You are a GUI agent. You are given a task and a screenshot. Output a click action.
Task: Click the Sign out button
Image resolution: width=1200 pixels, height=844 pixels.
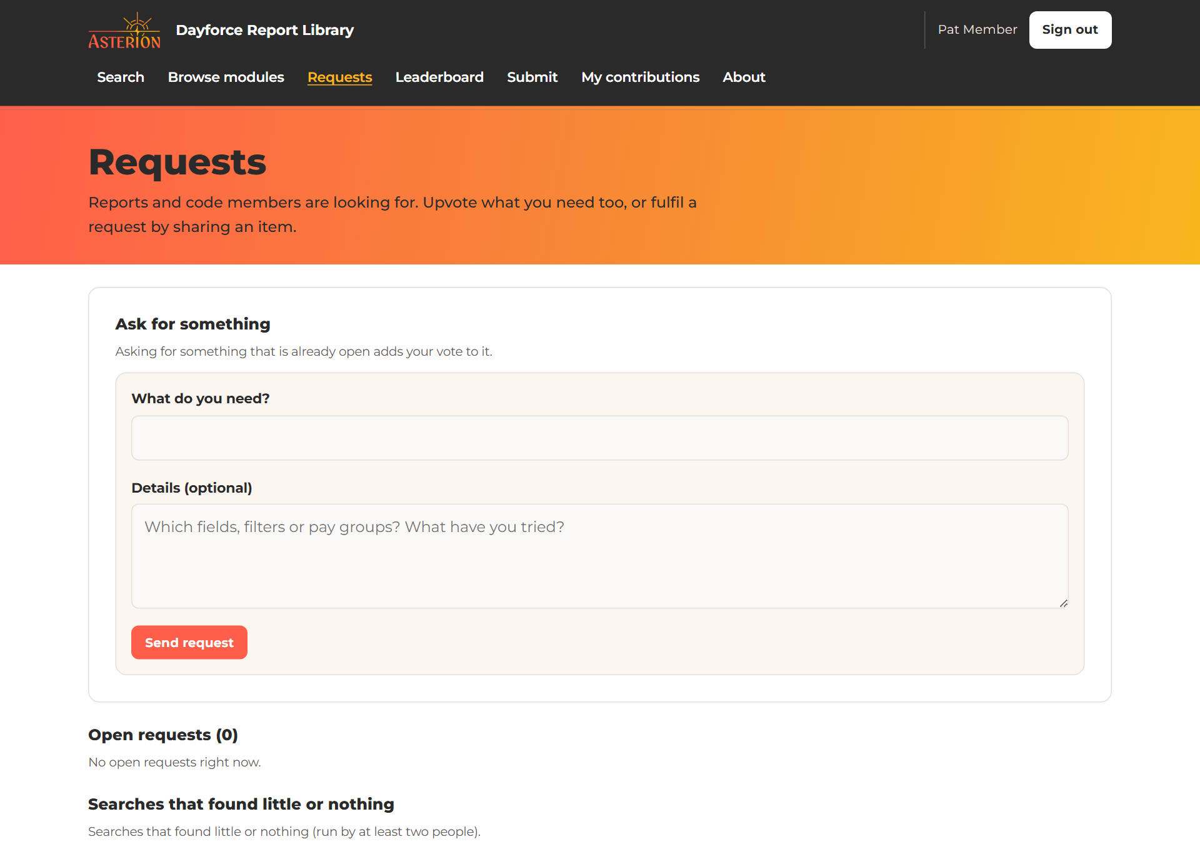point(1070,30)
